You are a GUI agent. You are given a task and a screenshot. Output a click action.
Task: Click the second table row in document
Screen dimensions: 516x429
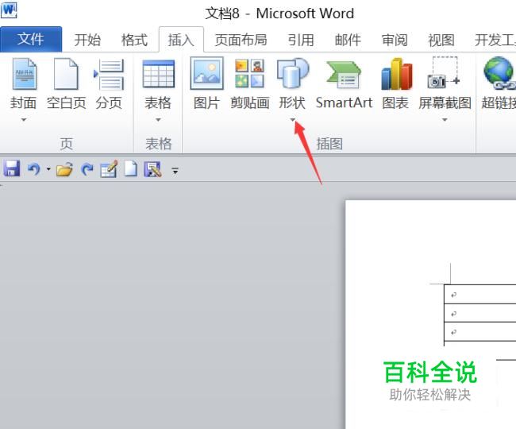coord(480,313)
